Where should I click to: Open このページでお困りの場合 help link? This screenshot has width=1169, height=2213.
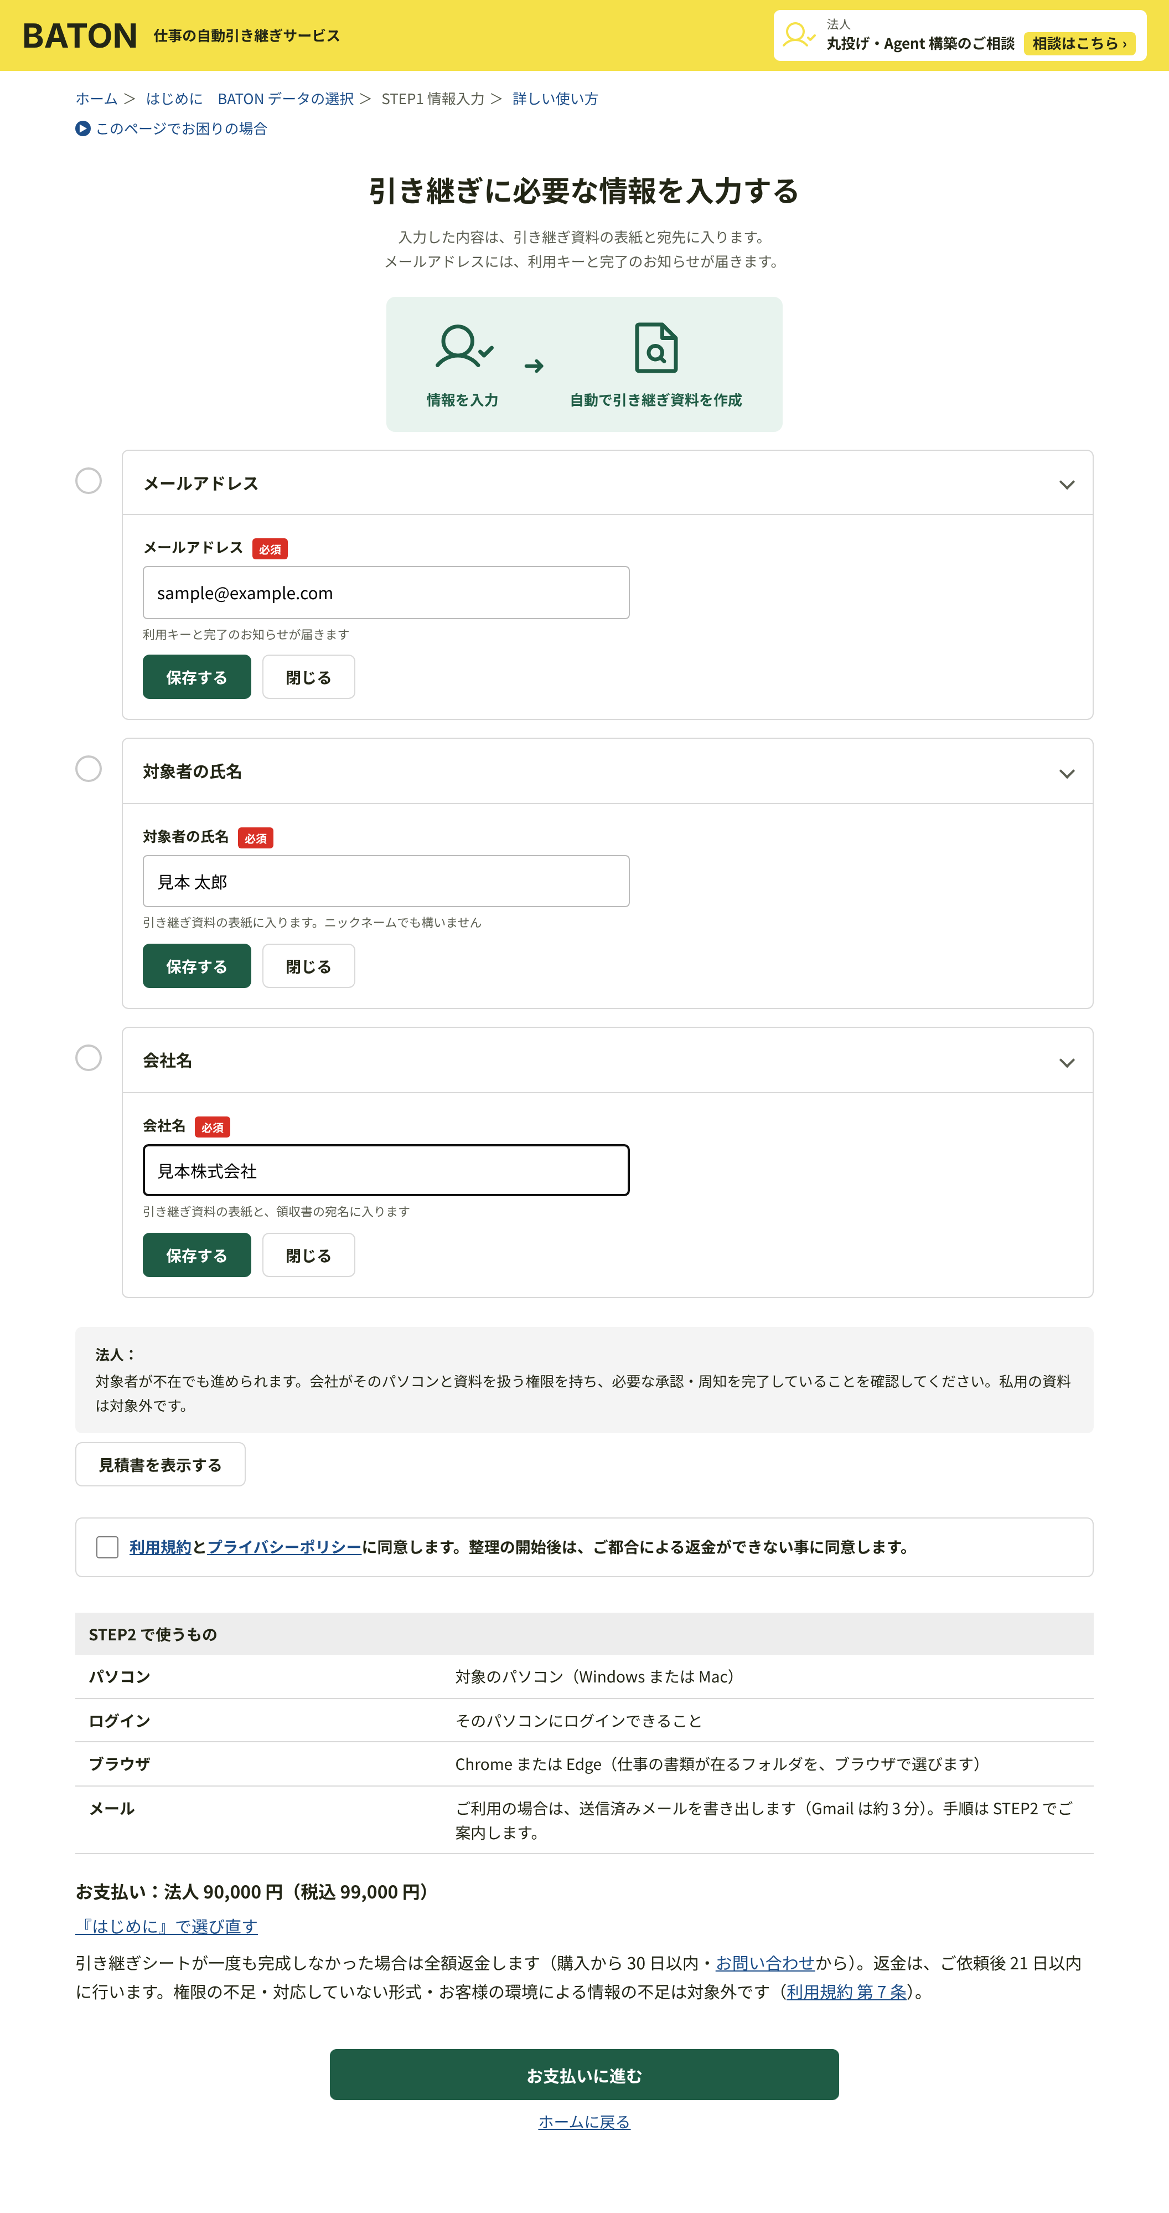point(181,129)
